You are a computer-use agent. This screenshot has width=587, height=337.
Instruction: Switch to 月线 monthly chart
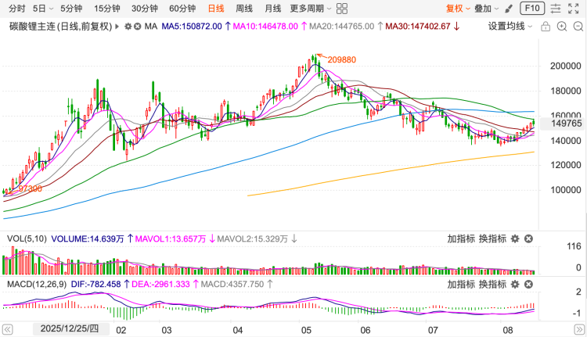pos(272,9)
